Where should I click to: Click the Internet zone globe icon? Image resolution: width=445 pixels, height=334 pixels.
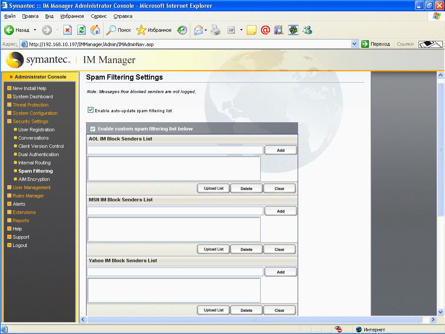pos(359,330)
